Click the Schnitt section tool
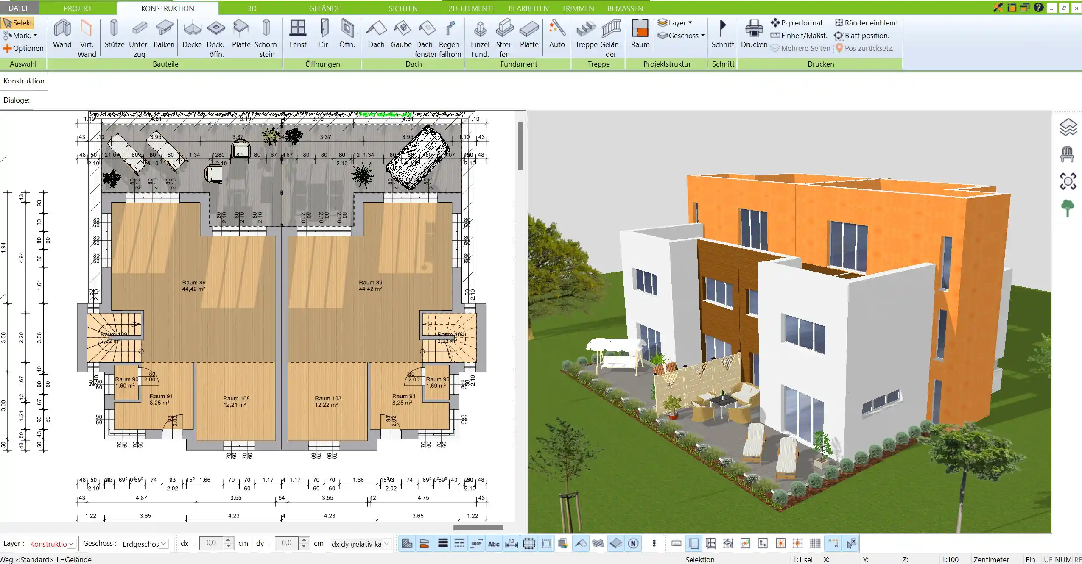This screenshot has height=564, width=1082. (x=723, y=34)
